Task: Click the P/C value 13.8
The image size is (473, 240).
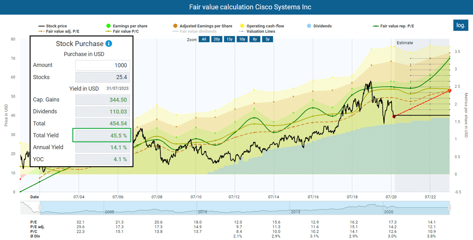Action: click(159, 231)
